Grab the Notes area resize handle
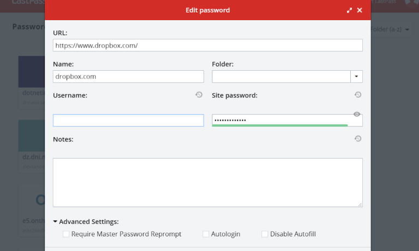Viewport: 419px width, 251px height. [x=360, y=204]
